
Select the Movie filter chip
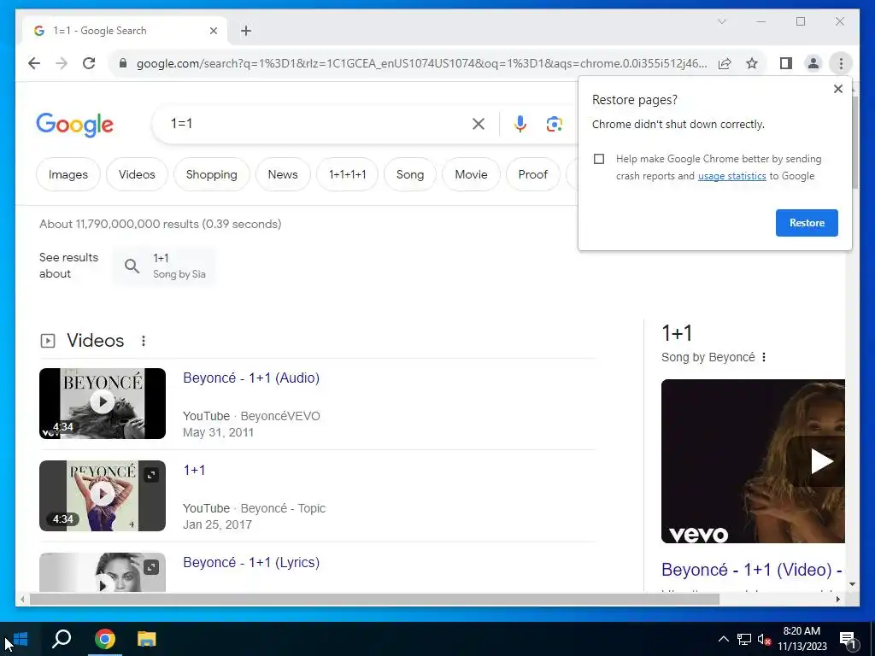click(x=472, y=174)
